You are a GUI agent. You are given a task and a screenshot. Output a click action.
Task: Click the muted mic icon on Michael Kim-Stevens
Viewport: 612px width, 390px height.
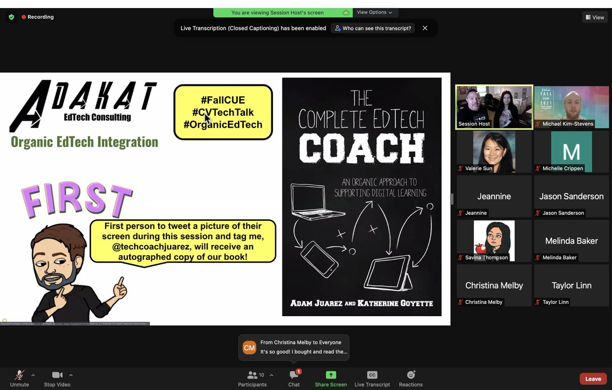(x=538, y=124)
